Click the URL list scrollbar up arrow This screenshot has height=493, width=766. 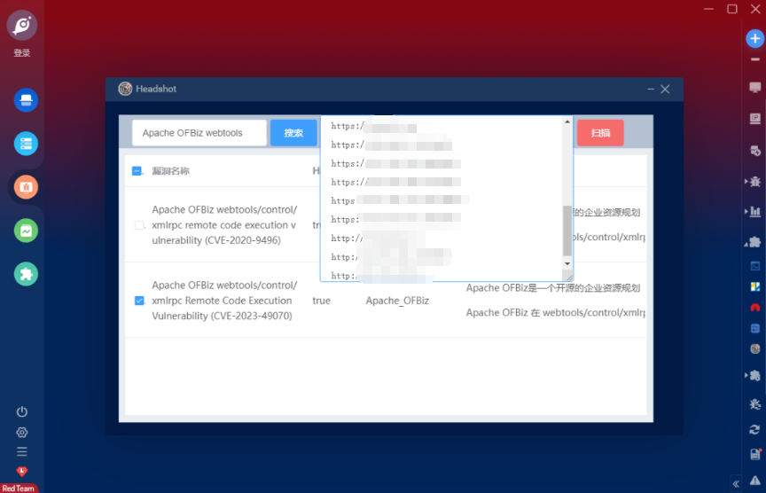tap(567, 121)
